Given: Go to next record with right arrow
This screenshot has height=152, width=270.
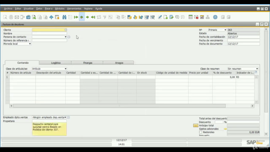Looking at the screenshot, I should pyautogui.click(x=87, y=17).
